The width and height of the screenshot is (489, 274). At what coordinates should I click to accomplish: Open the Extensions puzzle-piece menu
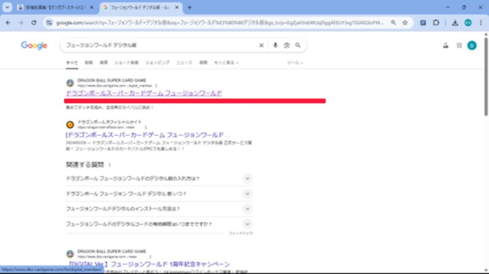coord(436,23)
